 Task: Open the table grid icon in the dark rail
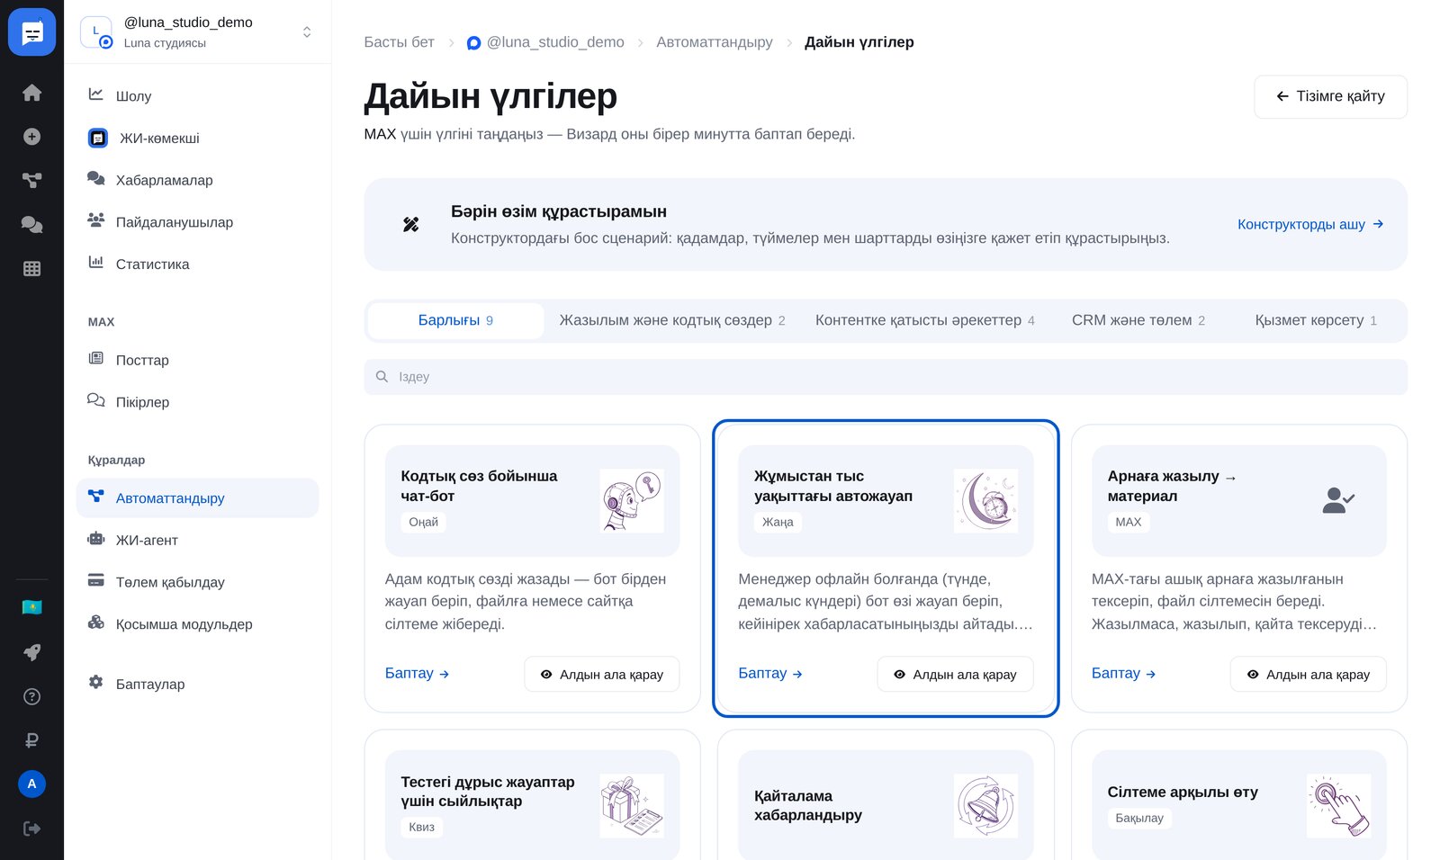pos(31,269)
